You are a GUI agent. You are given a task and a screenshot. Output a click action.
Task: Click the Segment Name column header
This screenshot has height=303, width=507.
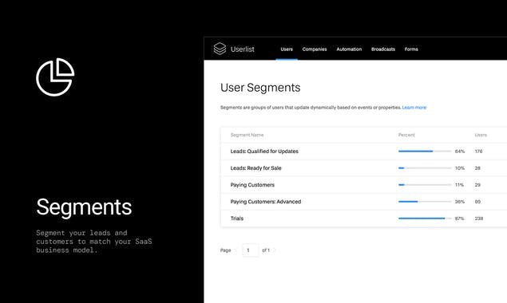(x=247, y=135)
